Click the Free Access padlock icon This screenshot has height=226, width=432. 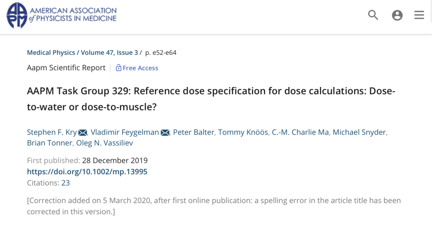[x=118, y=68]
